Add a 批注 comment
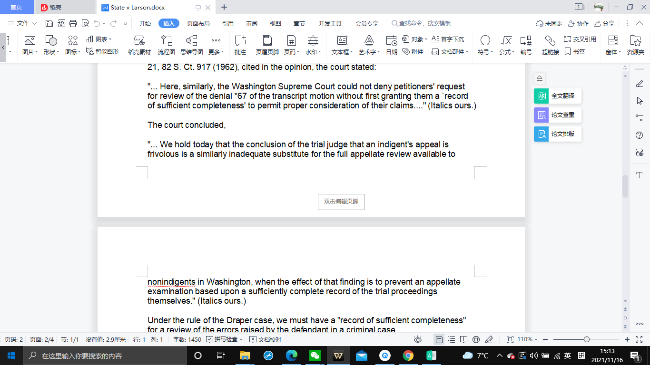 click(x=240, y=45)
